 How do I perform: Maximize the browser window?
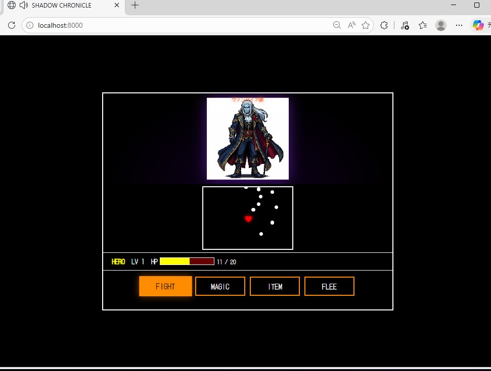tap(477, 5)
